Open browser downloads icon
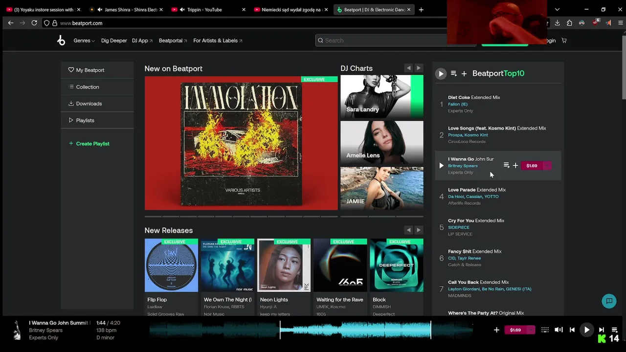Screen dimensions: 626x352 click(557, 23)
